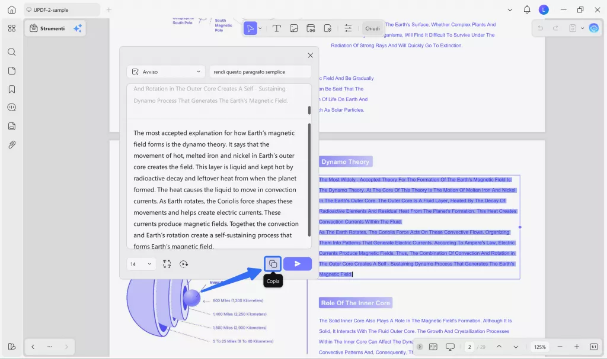Viewport: 607px width, 359px height.
Task: Open the layers panel icon in sidebar
Action: tap(12, 127)
